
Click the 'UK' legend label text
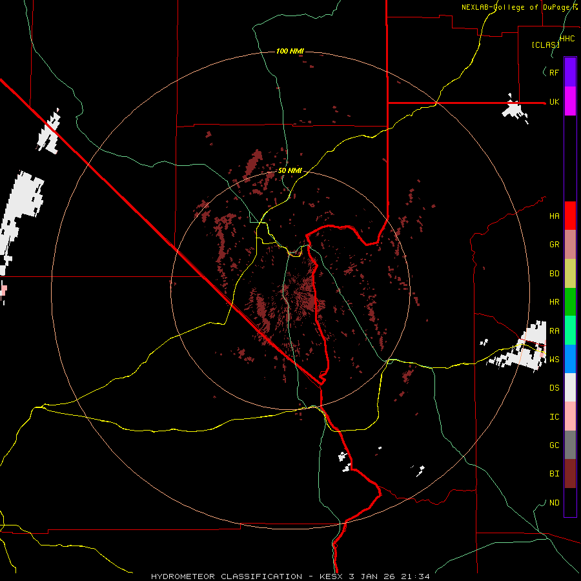(554, 102)
